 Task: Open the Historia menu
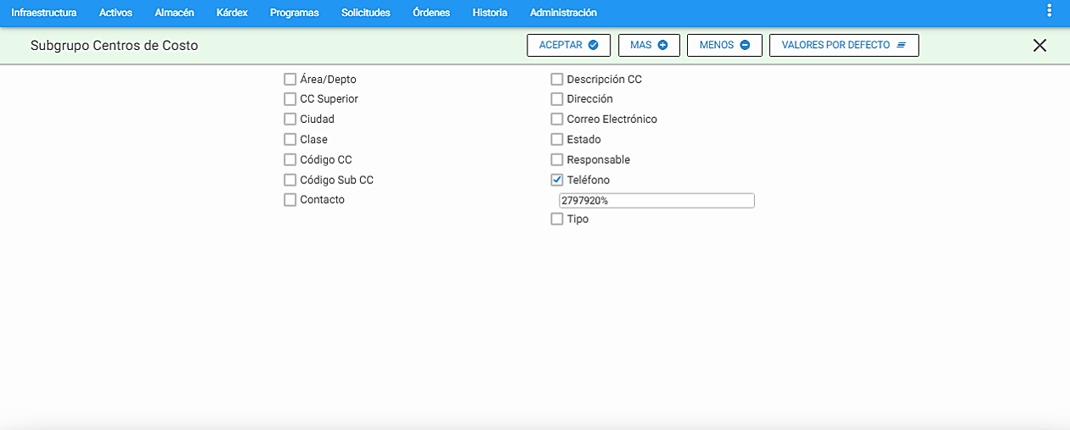pyautogui.click(x=490, y=13)
